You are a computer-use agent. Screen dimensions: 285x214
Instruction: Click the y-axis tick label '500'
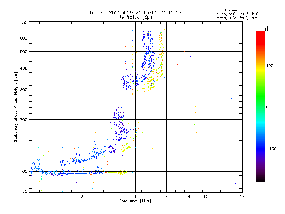24,52
